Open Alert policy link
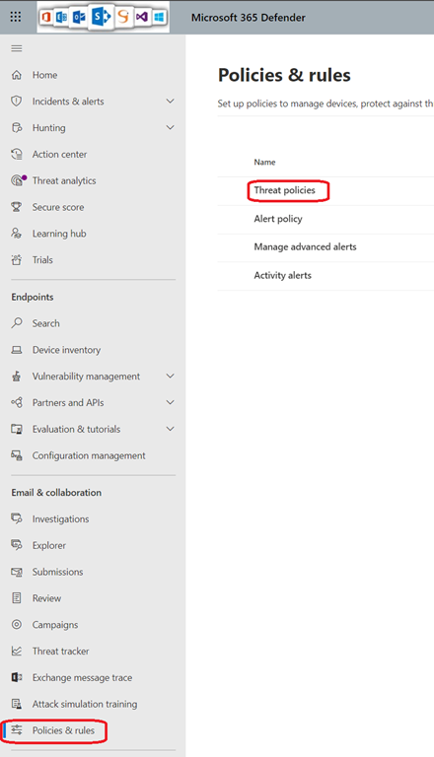 pyautogui.click(x=278, y=219)
